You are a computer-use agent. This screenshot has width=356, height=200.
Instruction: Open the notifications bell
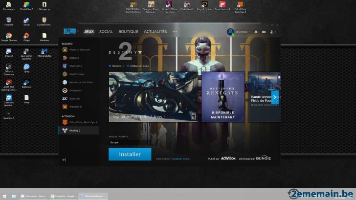click(x=256, y=32)
